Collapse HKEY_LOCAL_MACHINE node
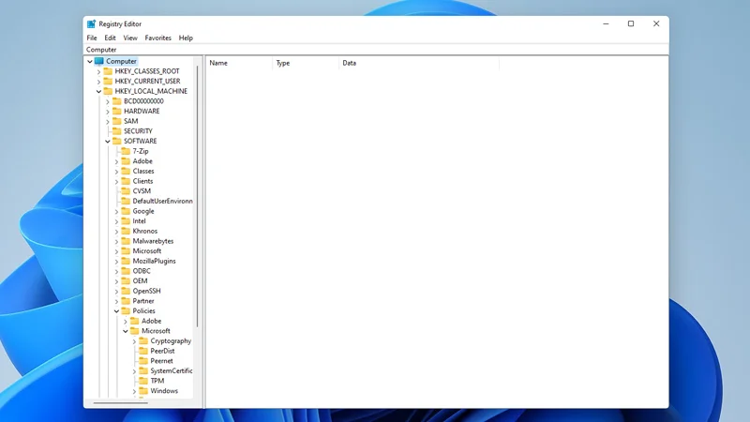The image size is (750, 422). pos(99,91)
